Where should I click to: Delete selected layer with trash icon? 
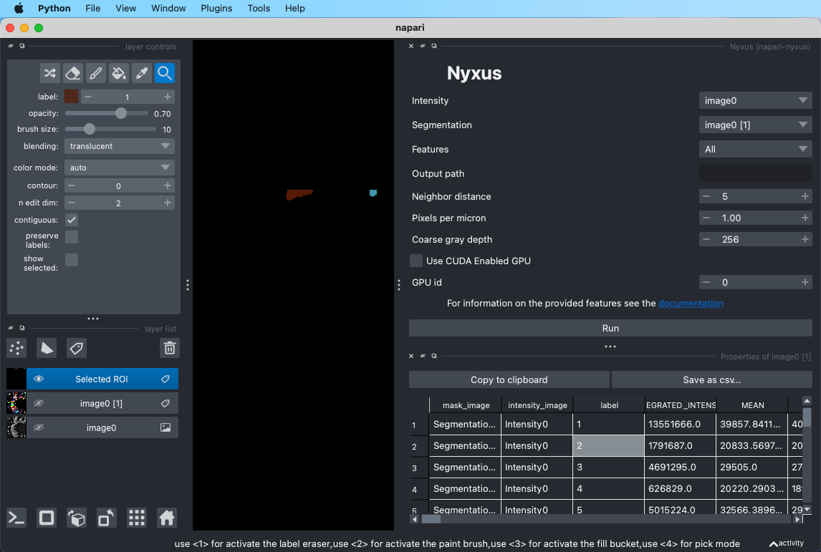170,348
